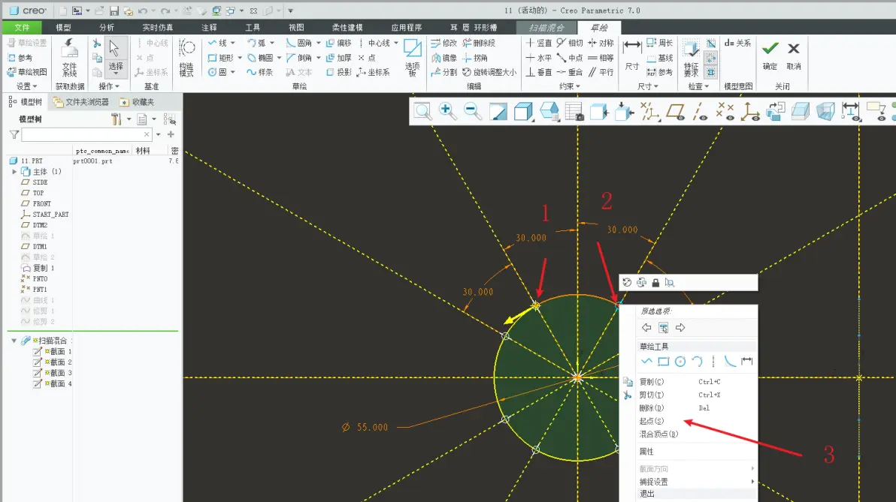Choose 起点(S) from context menu

point(652,421)
